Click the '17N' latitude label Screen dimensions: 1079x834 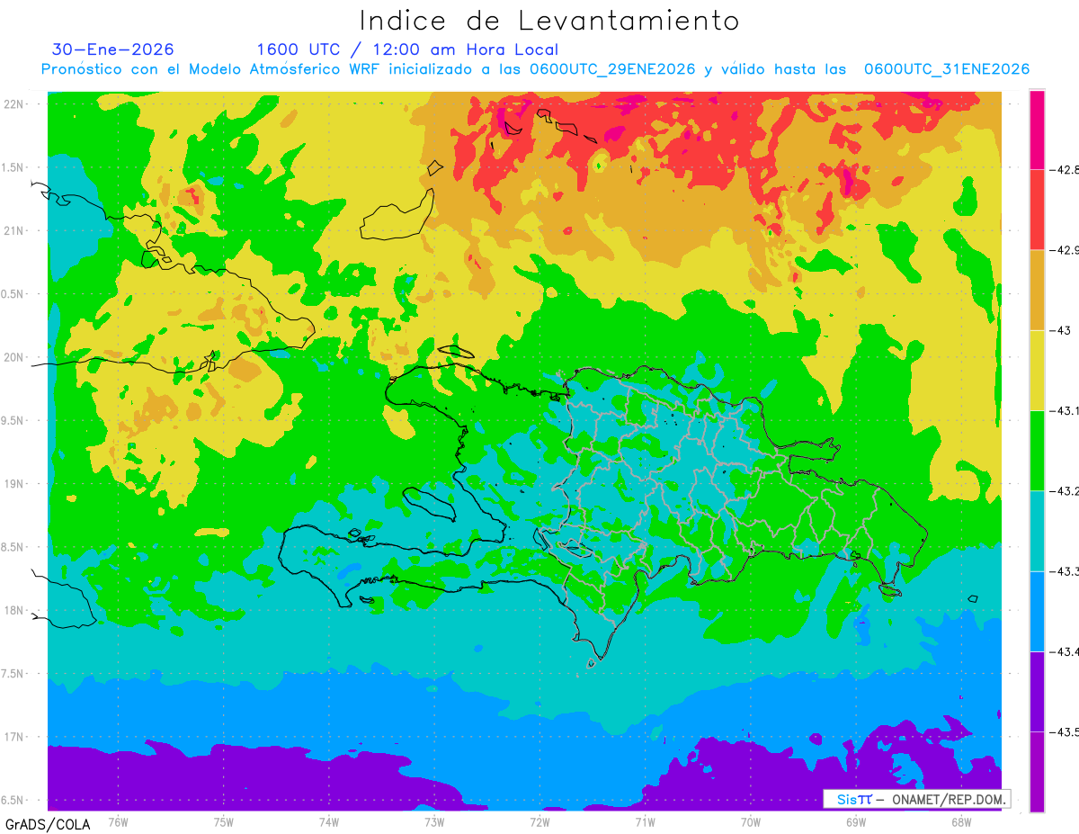[14, 737]
